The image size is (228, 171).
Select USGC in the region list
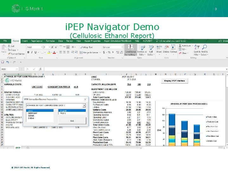[x=40, y=111]
